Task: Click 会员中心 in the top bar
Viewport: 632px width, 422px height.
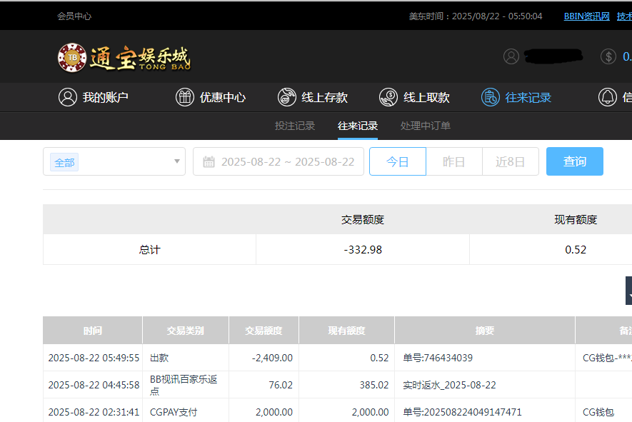Action: (x=74, y=15)
